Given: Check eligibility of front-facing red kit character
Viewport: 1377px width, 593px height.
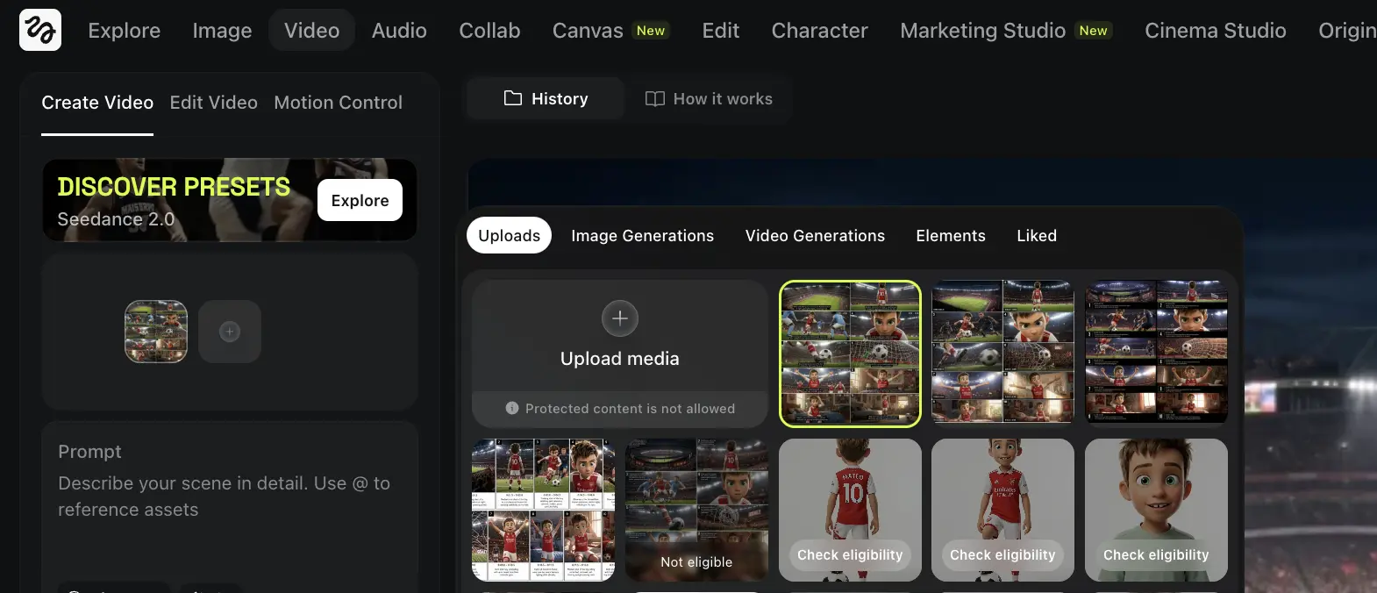Looking at the screenshot, I should (x=1002, y=554).
